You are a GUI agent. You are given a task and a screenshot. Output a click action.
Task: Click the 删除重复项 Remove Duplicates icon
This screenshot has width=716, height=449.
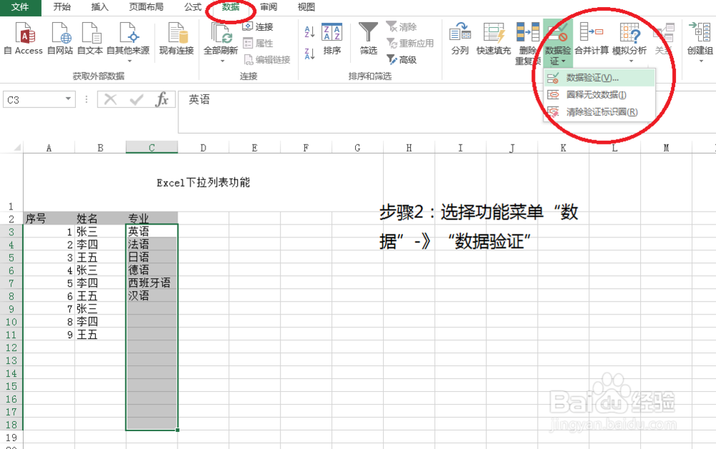528,39
